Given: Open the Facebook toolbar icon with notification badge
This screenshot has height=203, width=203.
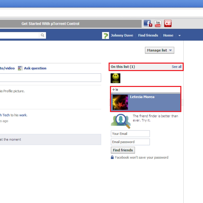Looking at the screenshot, I should click(148, 23).
